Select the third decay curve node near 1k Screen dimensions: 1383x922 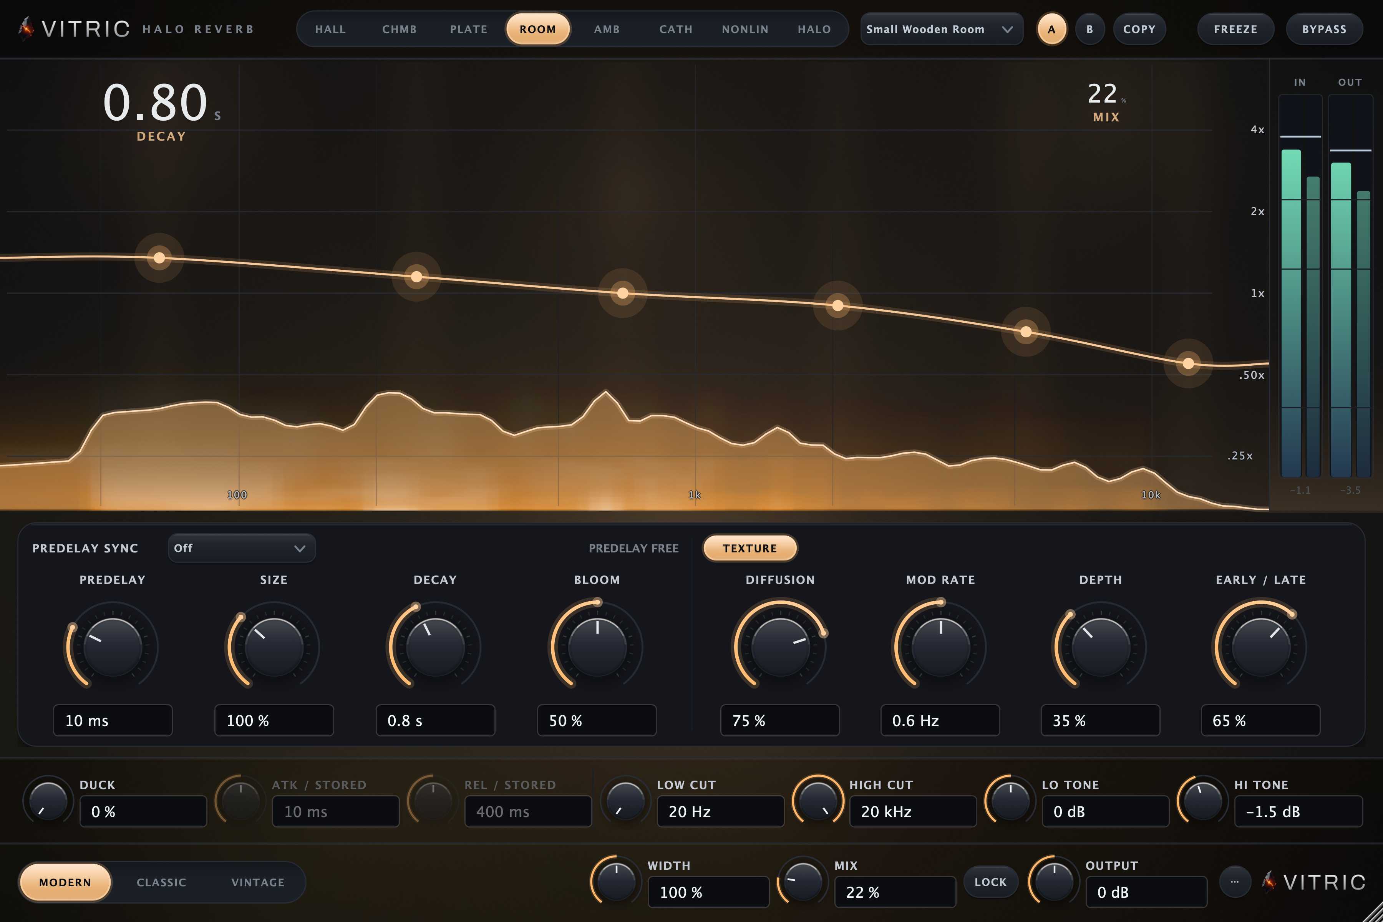click(x=623, y=293)
